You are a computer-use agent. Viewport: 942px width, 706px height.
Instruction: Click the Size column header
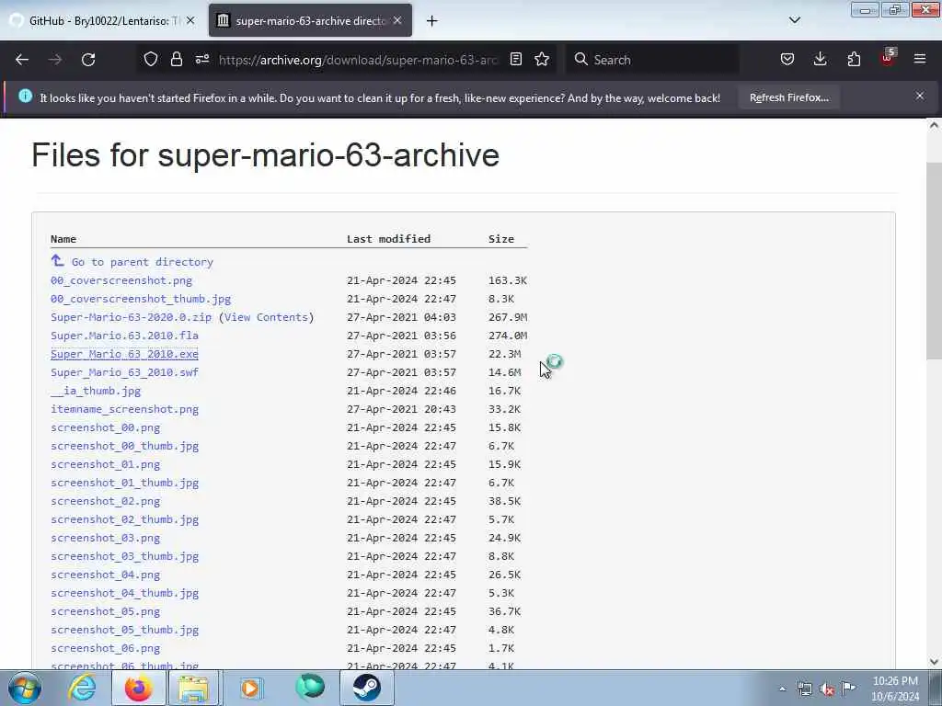pos(501,239)
